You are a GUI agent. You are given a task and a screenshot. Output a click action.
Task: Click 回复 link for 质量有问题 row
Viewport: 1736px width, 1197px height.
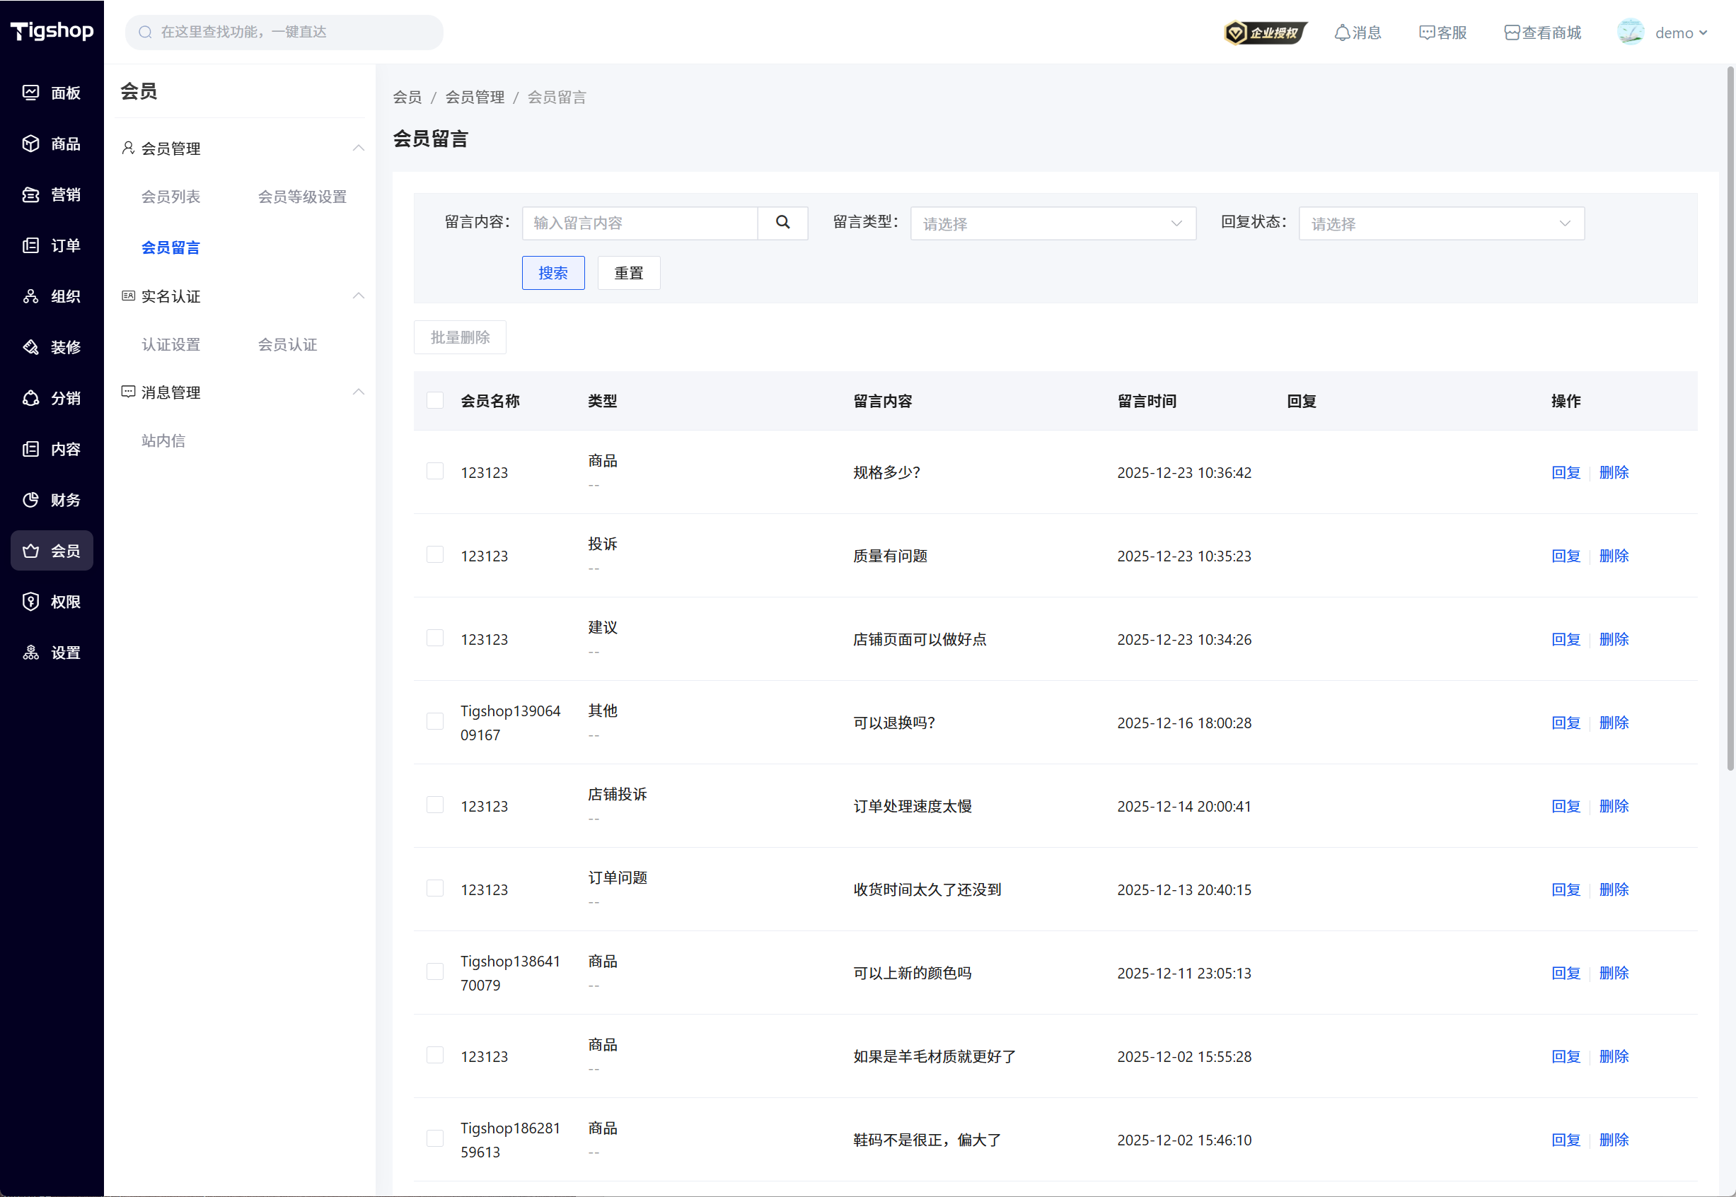point(1565,556)
